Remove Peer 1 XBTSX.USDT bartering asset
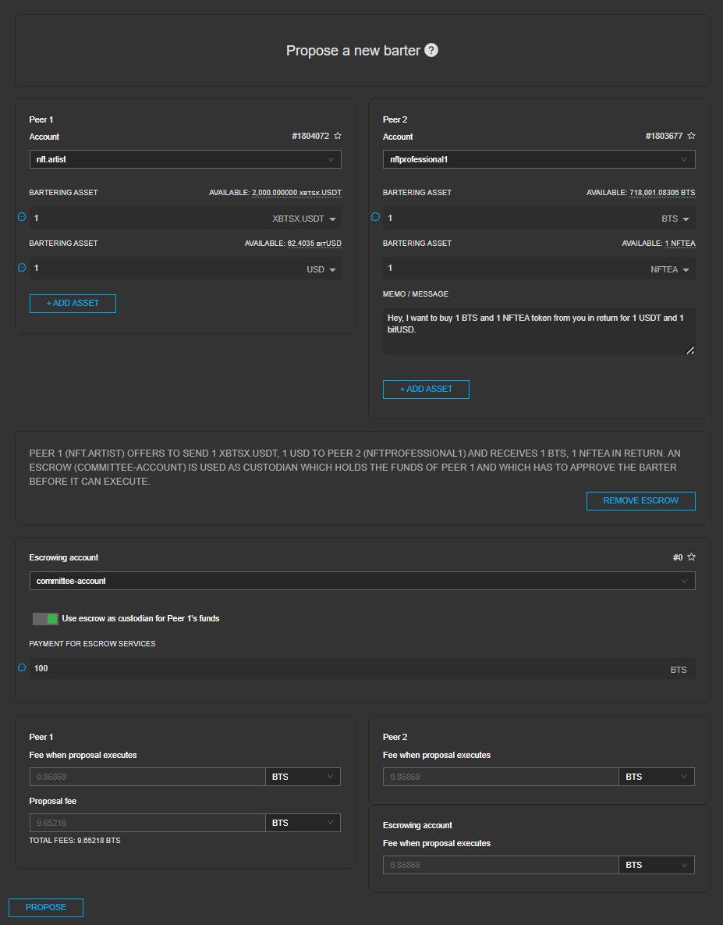The image size is (723, 925). [22, 217]
